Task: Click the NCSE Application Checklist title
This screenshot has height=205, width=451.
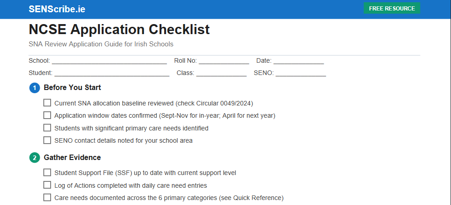Action: (x=119, y=30)
